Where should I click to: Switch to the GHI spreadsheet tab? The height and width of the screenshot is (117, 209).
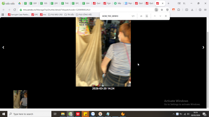click(86, 4)
